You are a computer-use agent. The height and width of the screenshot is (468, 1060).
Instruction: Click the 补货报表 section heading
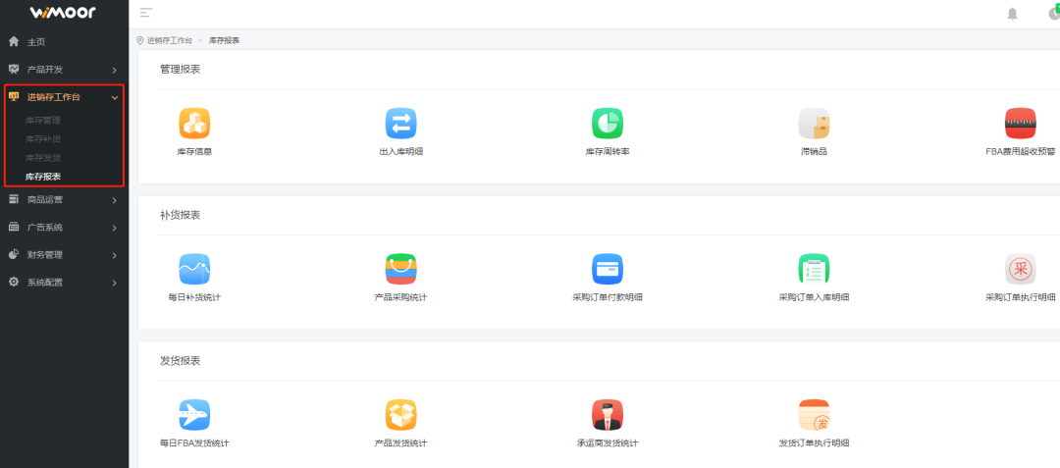coord(180,215)
